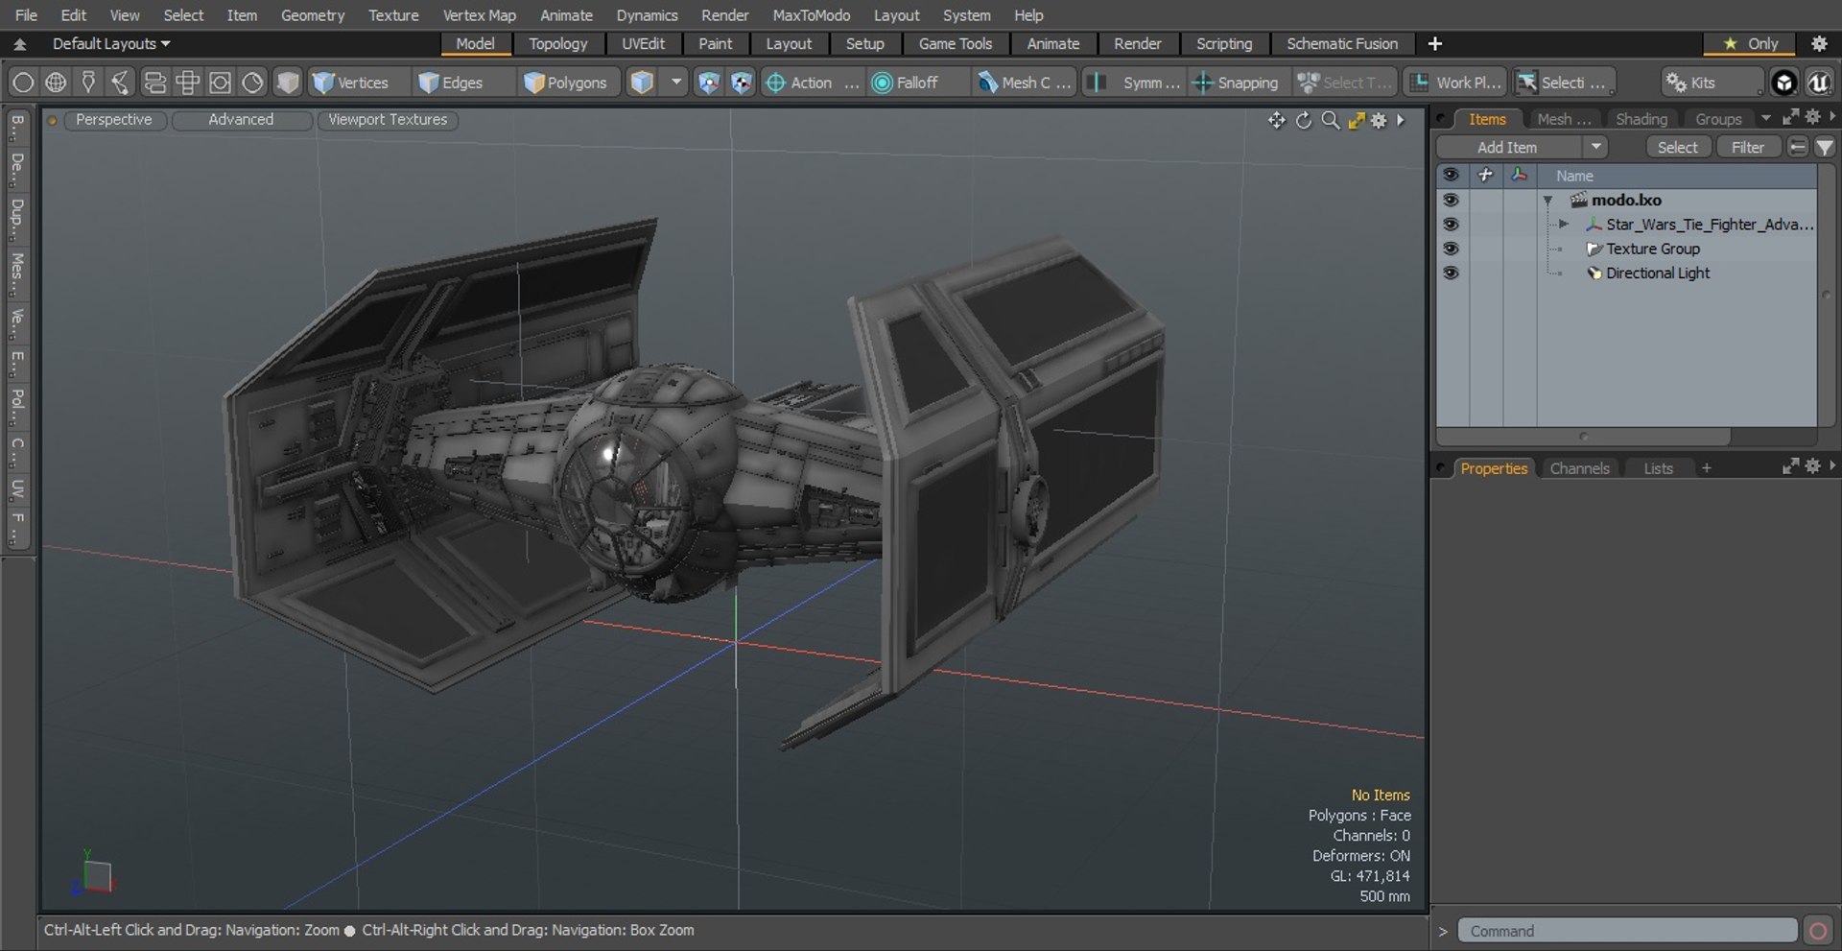The width and height of the screenshot is (1842, 951).
Task: Click the second action center axis icon
Action: [x=741, y=83]
